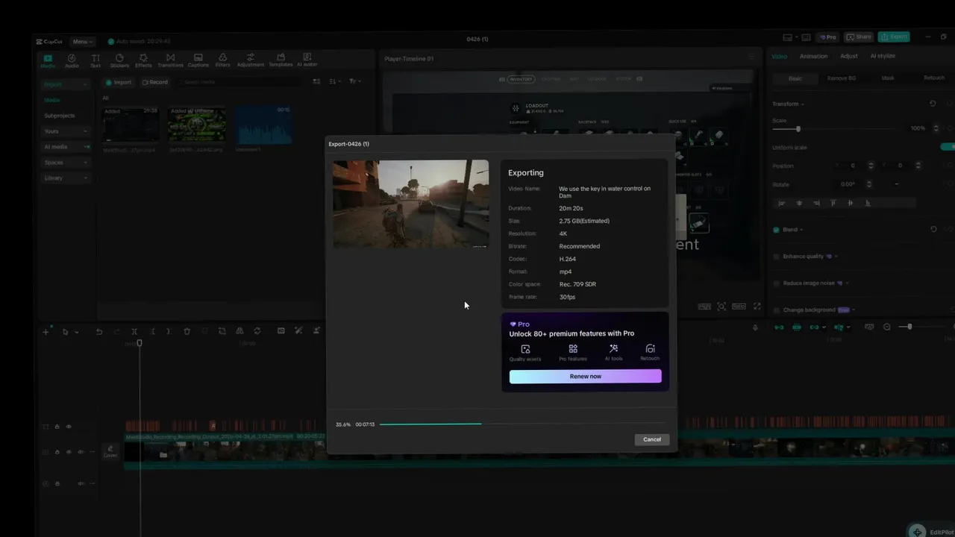Open the Filters panel icon
The image size is (955, 537).
pyautogui.click(x=222, y=60)
